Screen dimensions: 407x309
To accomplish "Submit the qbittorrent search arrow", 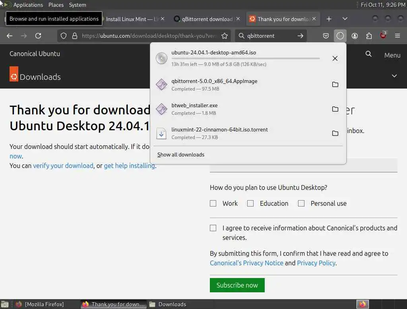I will 300,36.
